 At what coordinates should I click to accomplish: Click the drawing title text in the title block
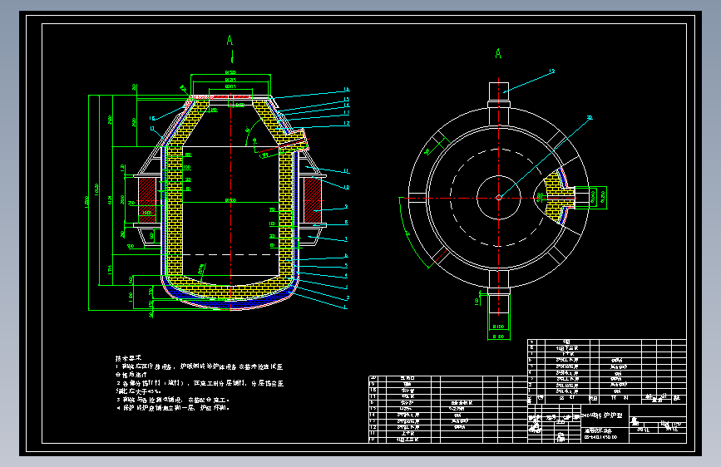point(602,415)
